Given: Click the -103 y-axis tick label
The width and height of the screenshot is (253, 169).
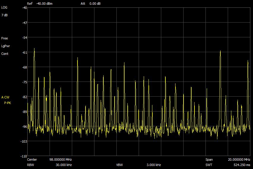Looking at the screenshot, I should tap(24, 141).
